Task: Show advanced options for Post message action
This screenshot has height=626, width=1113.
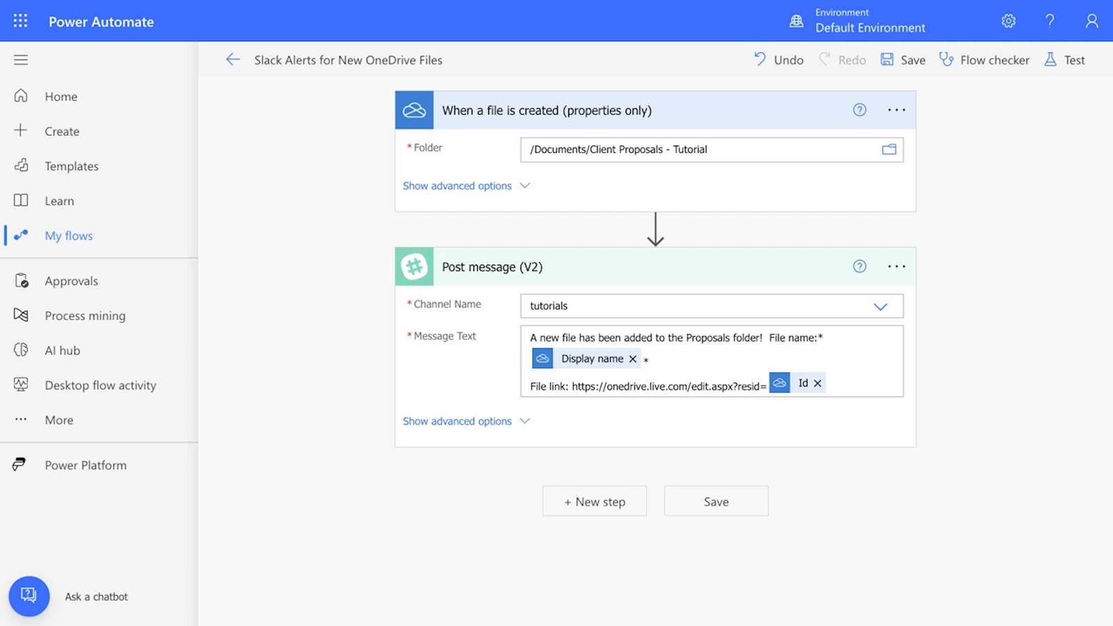Action: pyautogui.click(x=466, y=421)
